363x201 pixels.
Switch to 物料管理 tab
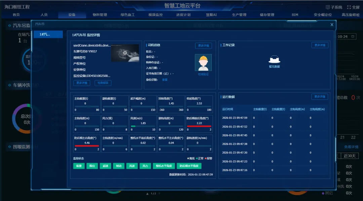[100, 14]
